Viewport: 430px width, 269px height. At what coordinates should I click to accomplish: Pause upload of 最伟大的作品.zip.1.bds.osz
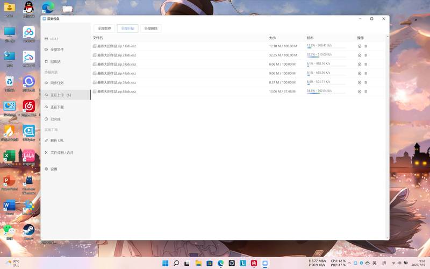coord(360,46)
